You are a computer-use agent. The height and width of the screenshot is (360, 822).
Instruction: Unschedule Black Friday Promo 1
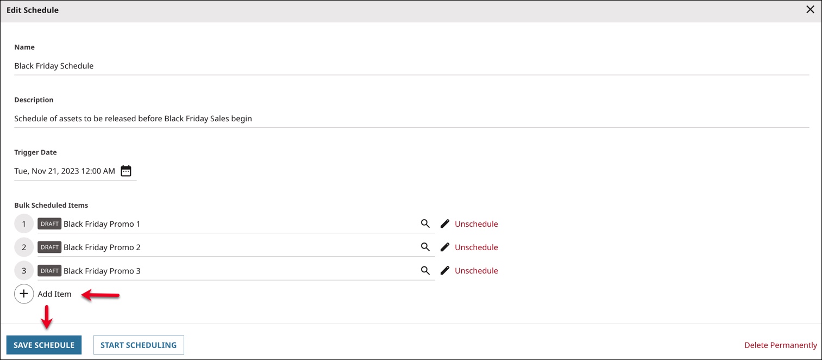pos(476,224)
